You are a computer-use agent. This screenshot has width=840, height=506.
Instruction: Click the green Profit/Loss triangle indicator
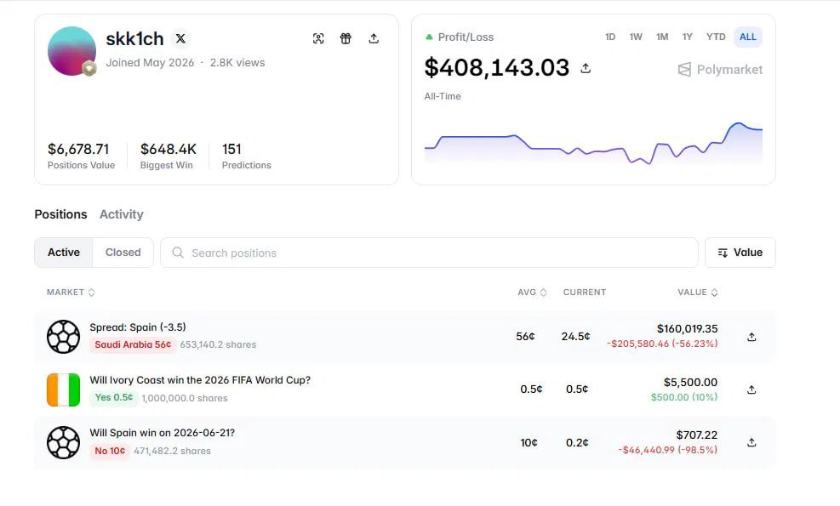(x=429, y=37)
